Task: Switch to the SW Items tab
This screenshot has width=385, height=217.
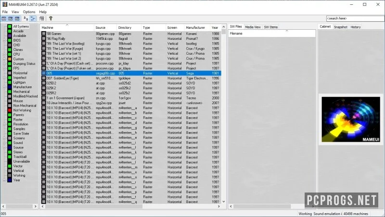Action: [271, 27]
